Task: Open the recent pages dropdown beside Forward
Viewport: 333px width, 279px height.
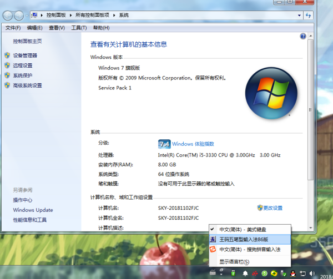Action: pos(27,16)
